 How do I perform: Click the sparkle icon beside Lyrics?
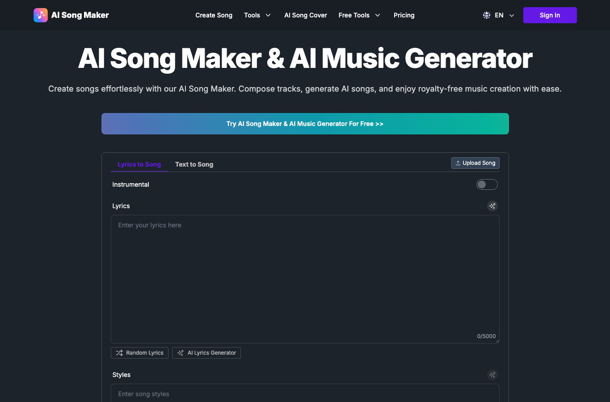tap(492, 206)
